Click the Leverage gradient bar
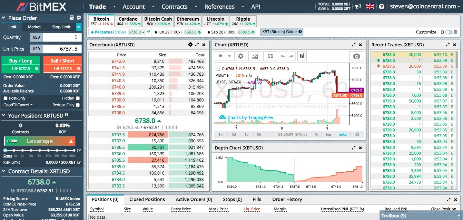 40,141
